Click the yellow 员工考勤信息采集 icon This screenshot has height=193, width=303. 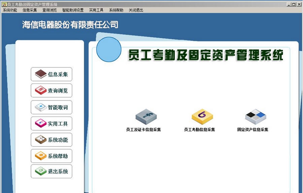[202, 117]
